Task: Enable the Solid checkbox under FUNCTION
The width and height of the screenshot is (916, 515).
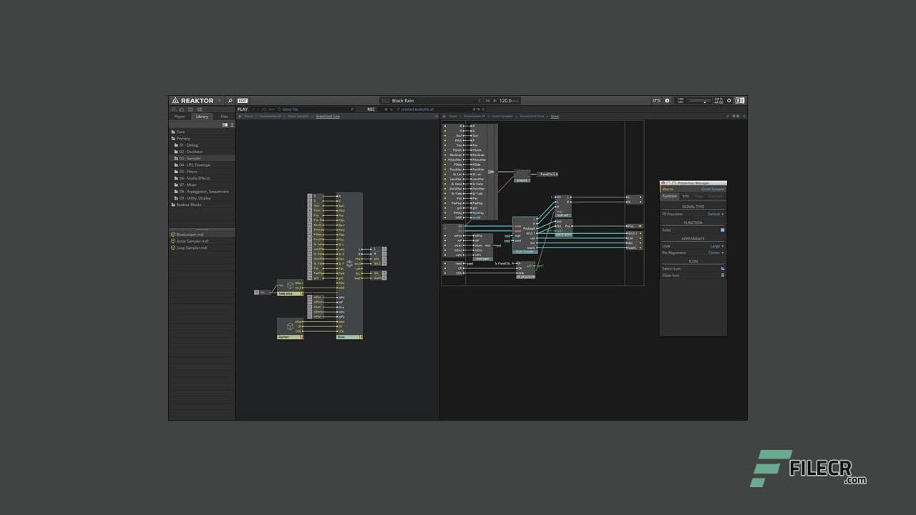Action: (722, 230)
